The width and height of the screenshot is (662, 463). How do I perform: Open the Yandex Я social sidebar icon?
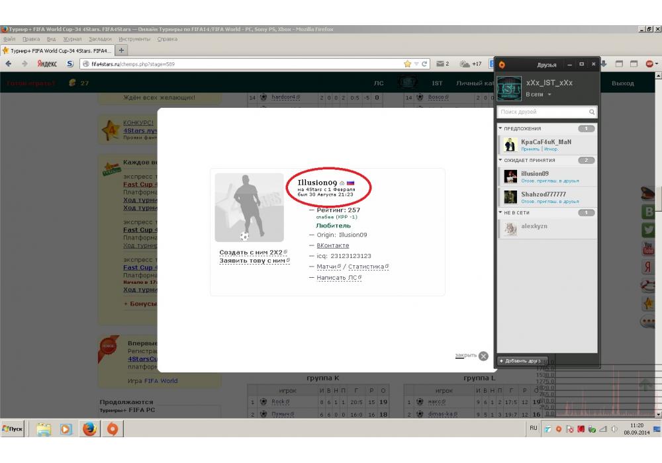coord(648,267)
